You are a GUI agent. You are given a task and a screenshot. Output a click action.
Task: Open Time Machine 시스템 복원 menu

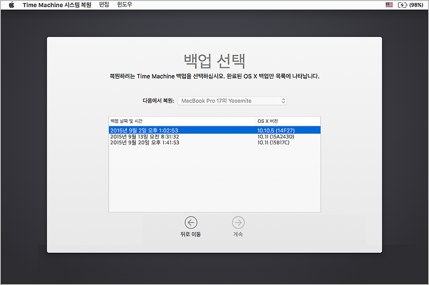[x=57, y=5]
